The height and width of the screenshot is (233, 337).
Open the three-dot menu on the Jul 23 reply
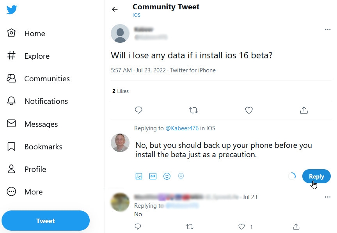click(328, 197)
